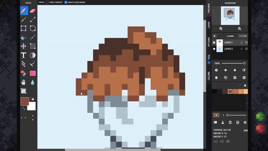Click the brush shape preview box
The image size is (268, 151).
pyautogui.click(x=216, y=115)
